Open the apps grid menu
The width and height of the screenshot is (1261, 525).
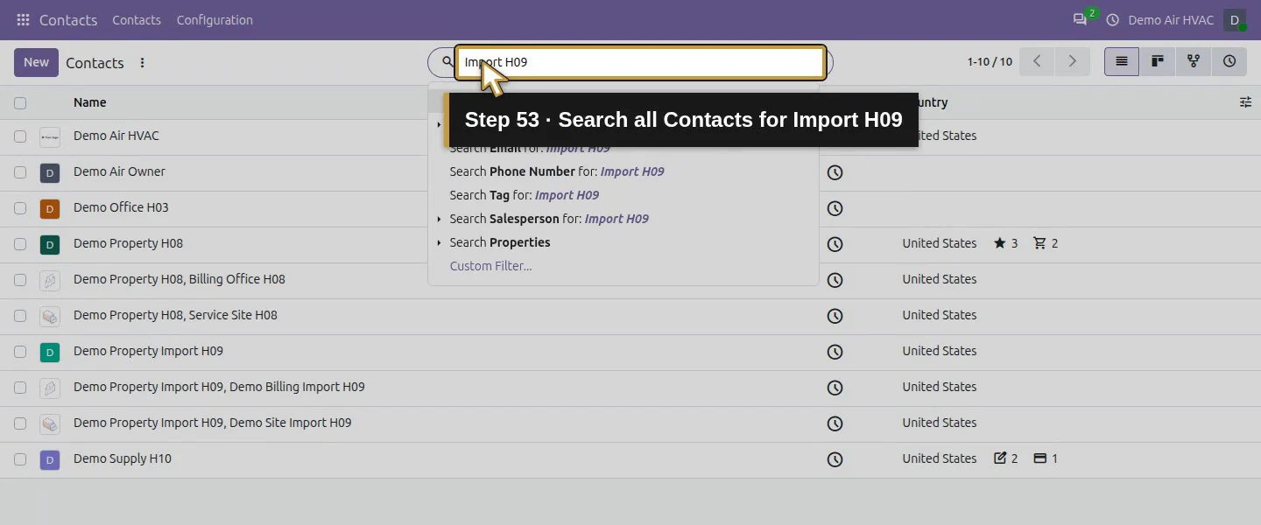[x=23, y=19]
